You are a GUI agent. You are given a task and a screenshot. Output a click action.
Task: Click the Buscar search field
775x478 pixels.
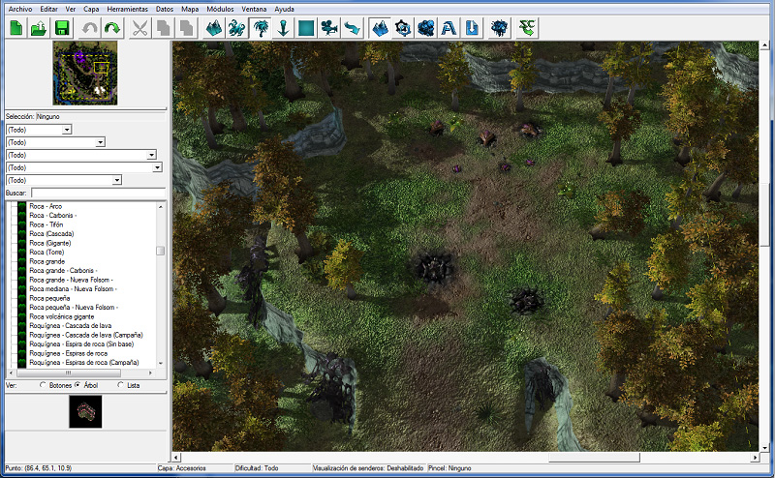99,193
